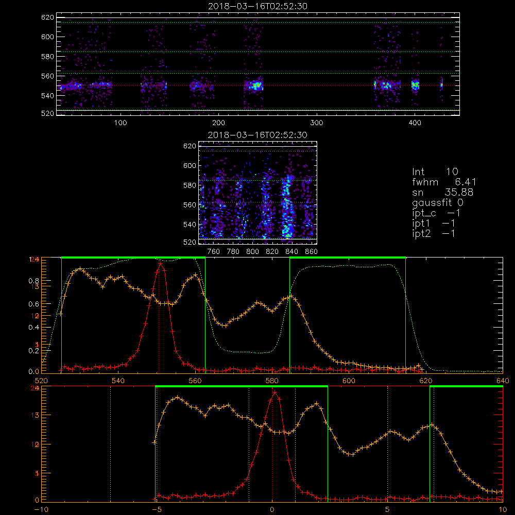Click y-axis label 560 of the top image
The image size is (515, 515).
[47, 76]
